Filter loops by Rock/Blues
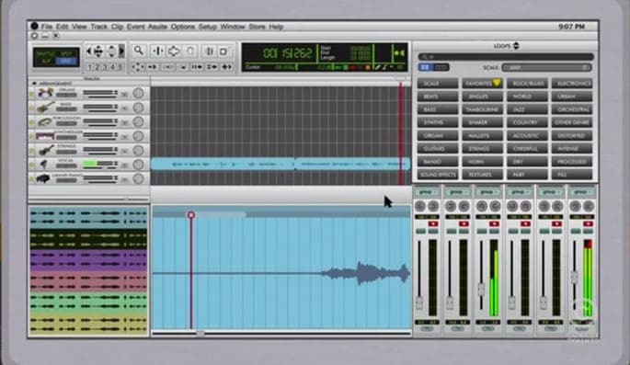The height and width of the screenshot is (365, 630). (528, 83)
